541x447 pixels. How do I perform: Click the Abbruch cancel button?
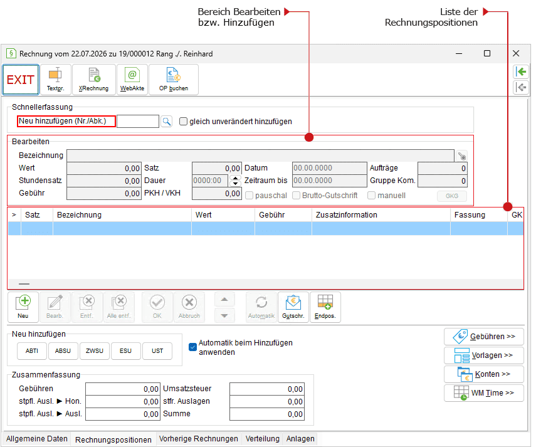tap(189, 307)
